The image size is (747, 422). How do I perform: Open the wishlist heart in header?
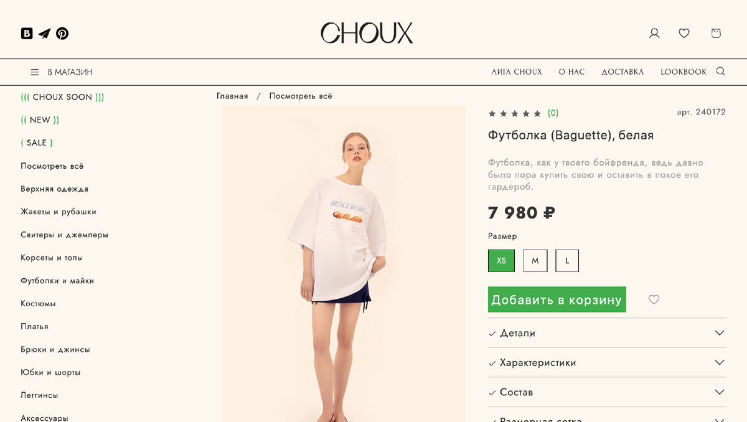click(x=684, y=33)
